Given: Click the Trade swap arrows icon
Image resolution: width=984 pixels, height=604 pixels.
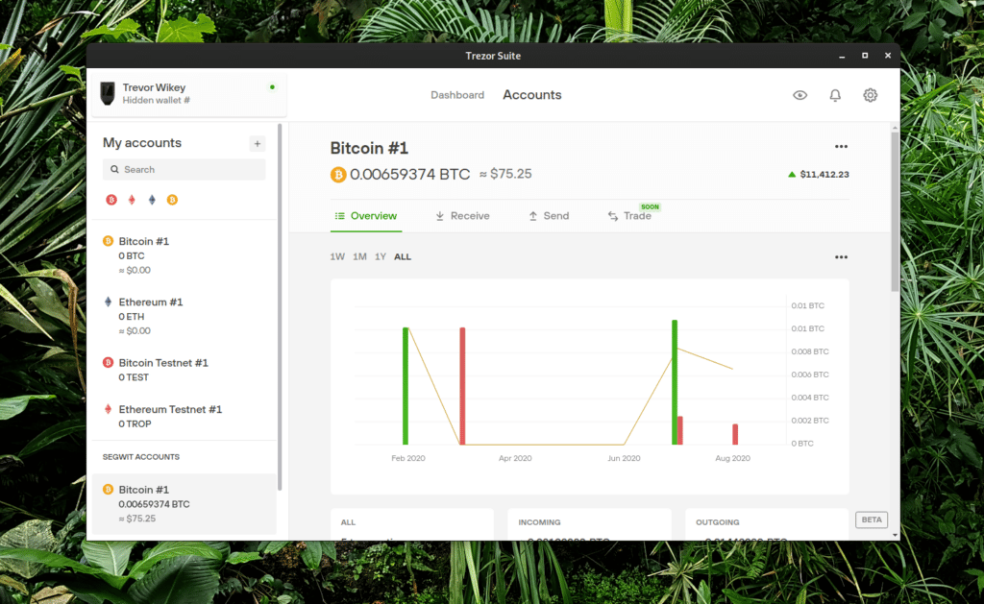Looking at the screenshot, I should [612, 216].
